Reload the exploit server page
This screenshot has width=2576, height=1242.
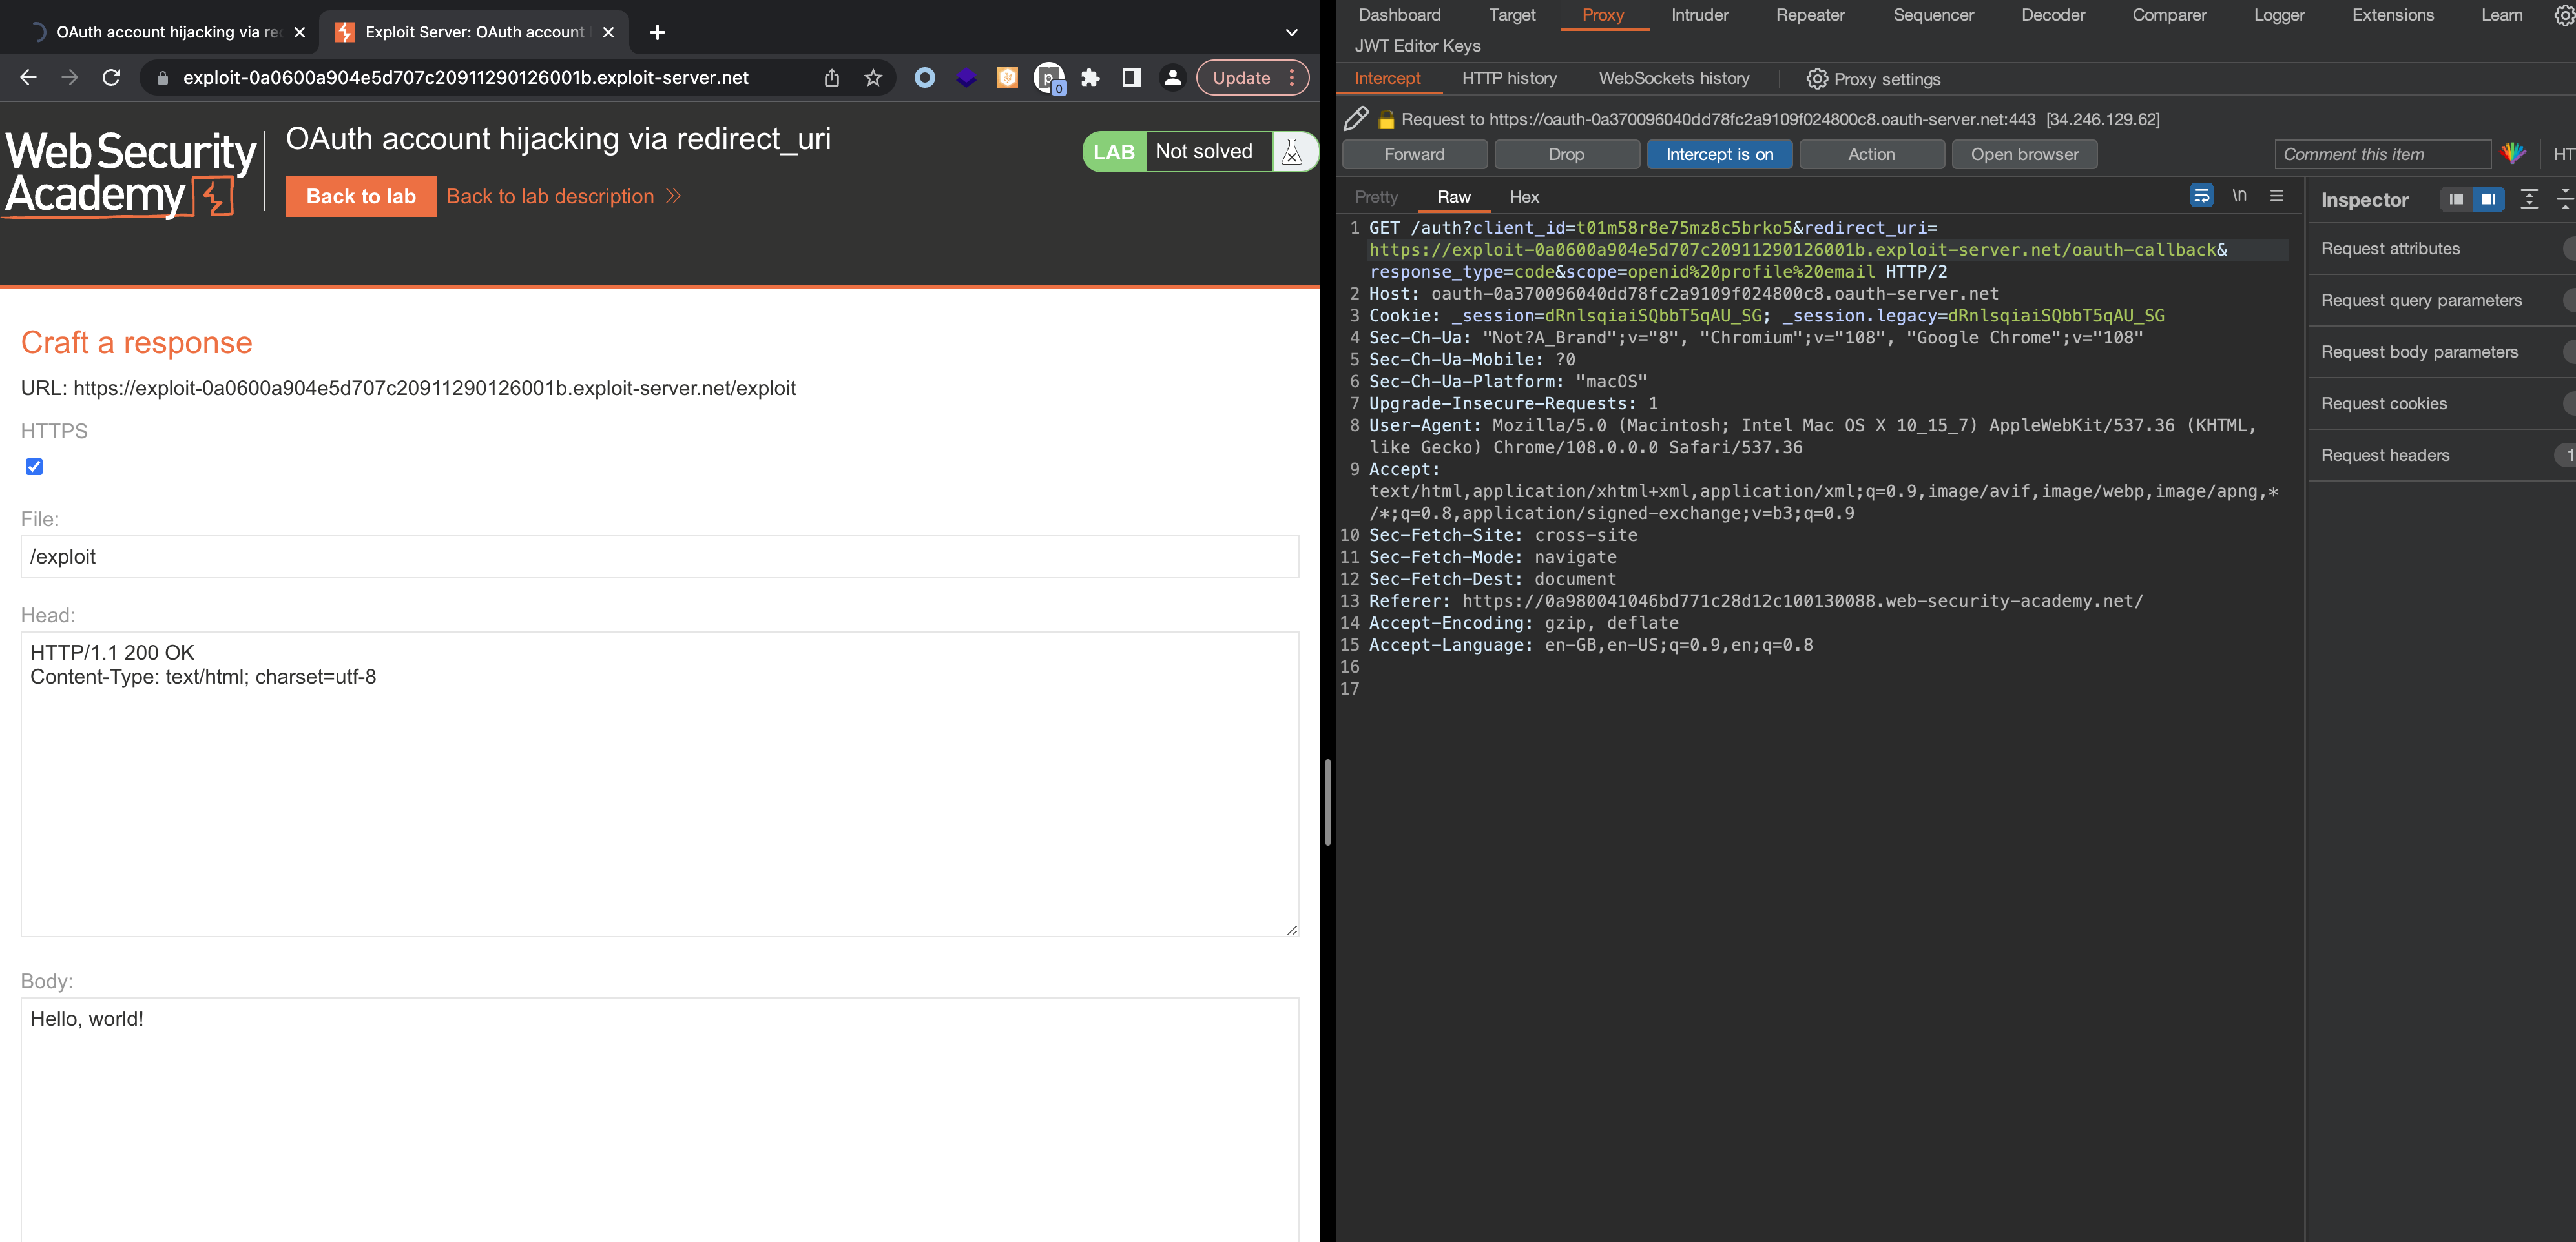pos(112,78)
